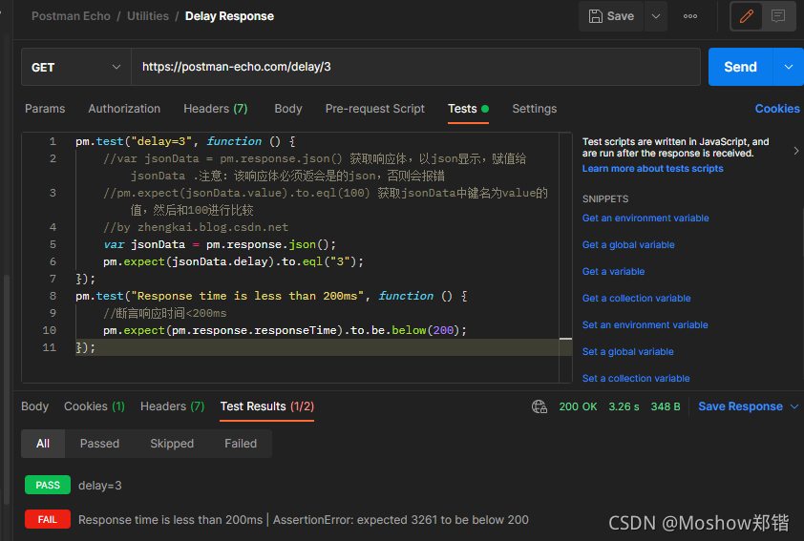Click Save Response button

tap(740, 406)
